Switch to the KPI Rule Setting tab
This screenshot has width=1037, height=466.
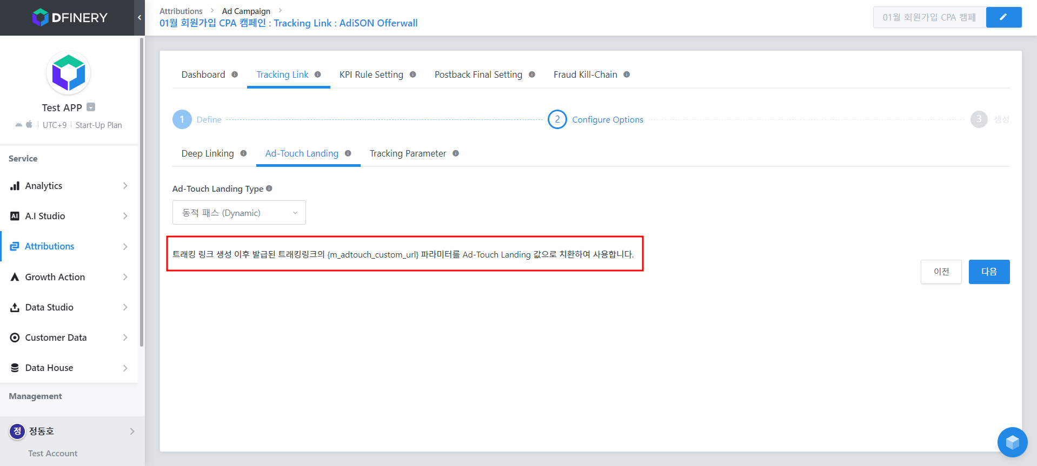[371, 75]
